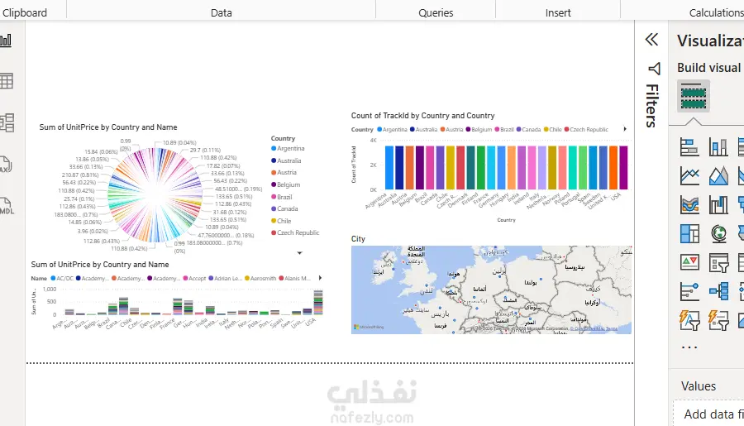This screenshot has width=744, height=426.
Task: Choose the line chart visual type
Action: pyautogui.click(x=689, y=176)
